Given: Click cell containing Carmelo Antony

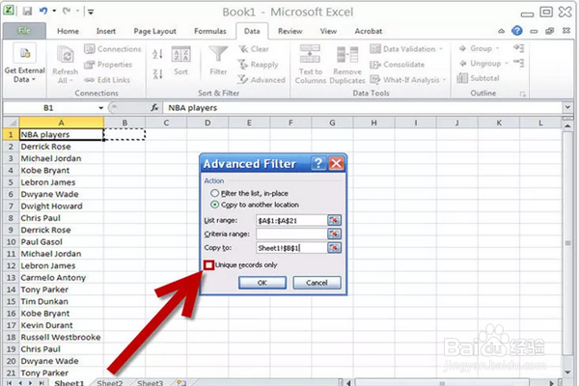Looking at the screenshot, I should click(x=62, y=278).
